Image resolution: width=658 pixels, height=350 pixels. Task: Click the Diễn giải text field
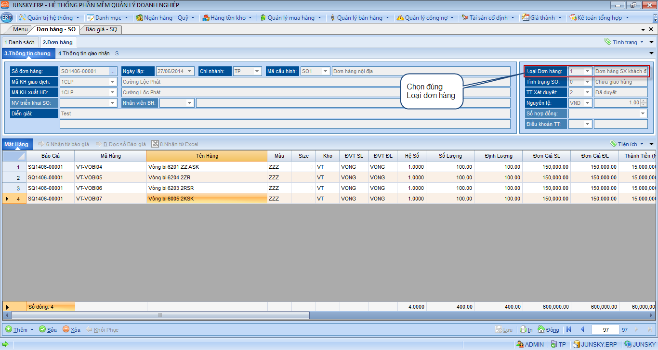click(x=284, y=113)
